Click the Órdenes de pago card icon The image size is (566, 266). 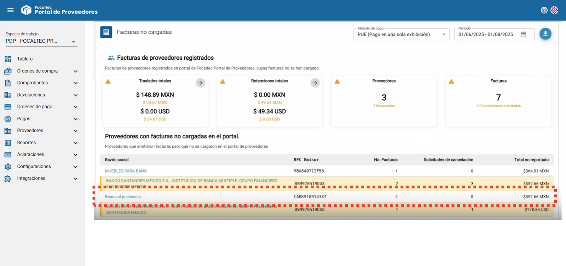tap(8, 107)
